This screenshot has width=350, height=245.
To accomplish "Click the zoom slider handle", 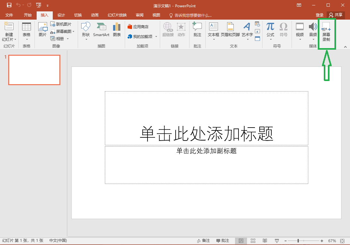I will pyautogui.click(x=298, y=241).
